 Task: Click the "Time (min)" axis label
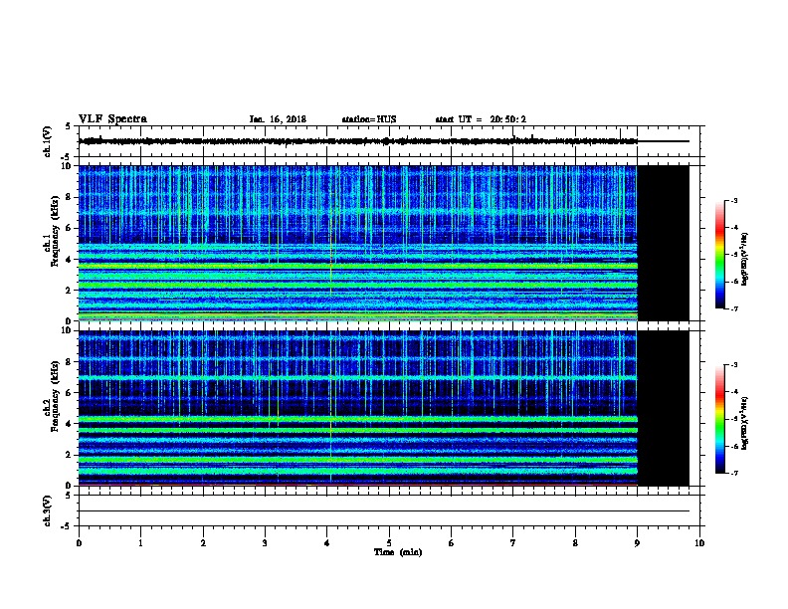pyautogui.click(x=398, y=552)
